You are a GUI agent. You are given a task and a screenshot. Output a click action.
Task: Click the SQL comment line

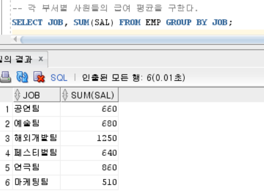[x=105, y=8]
